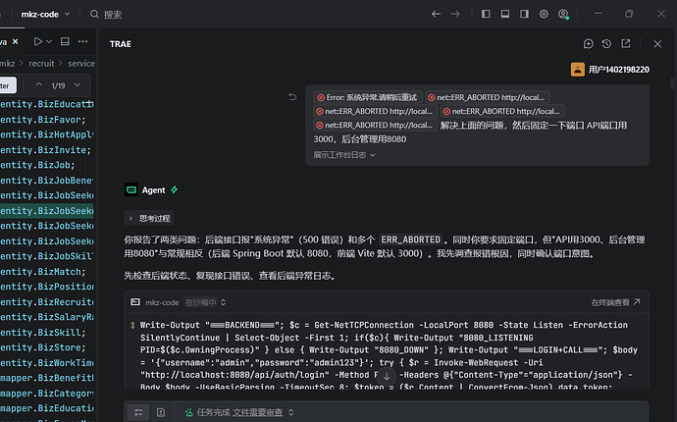Click the Agent icon

(131, 189)
